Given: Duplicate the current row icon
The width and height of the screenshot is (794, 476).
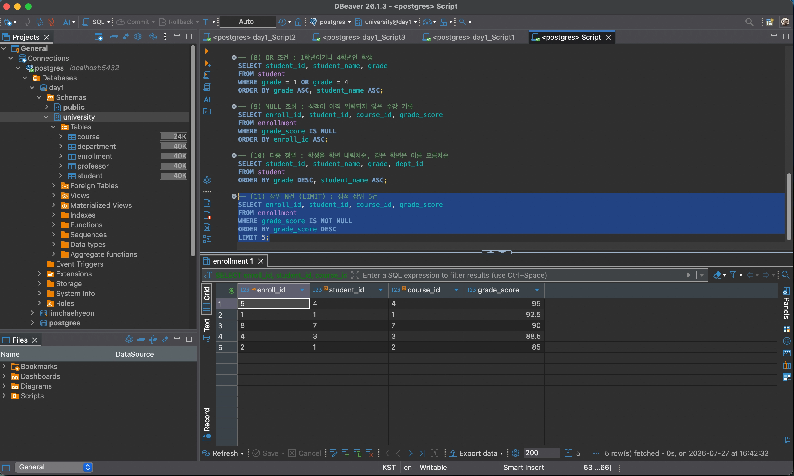Looking at the screenshot, I should coord(357,453).
